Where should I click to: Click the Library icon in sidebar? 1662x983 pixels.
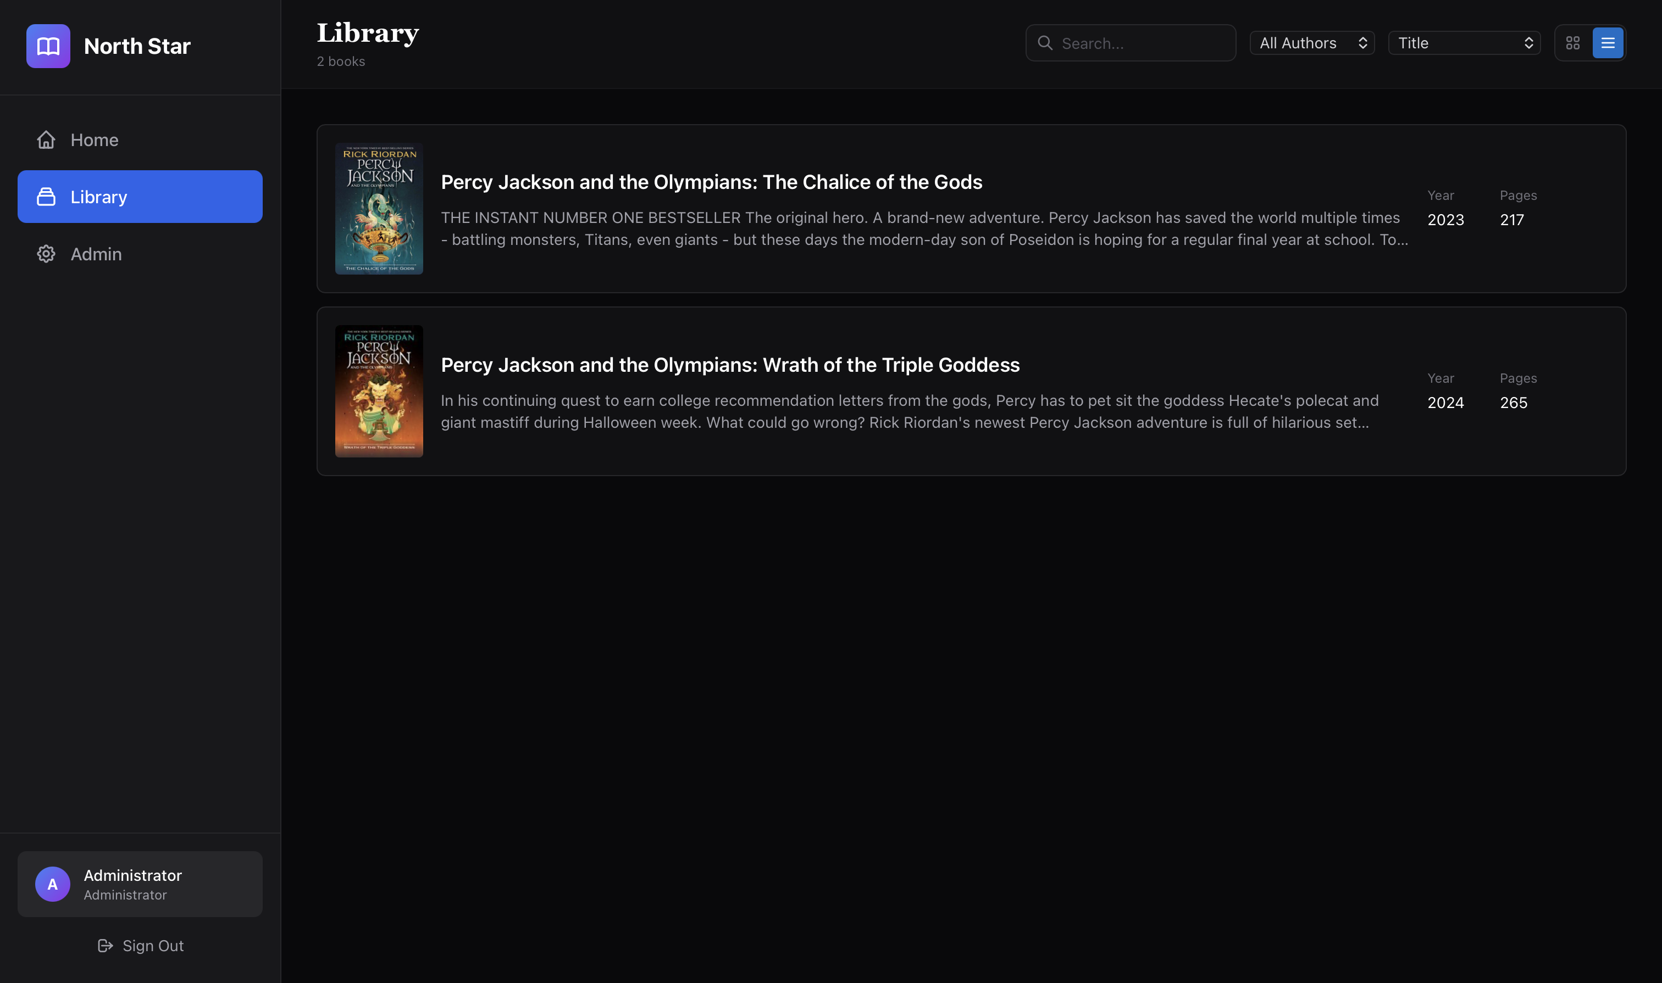46,197
